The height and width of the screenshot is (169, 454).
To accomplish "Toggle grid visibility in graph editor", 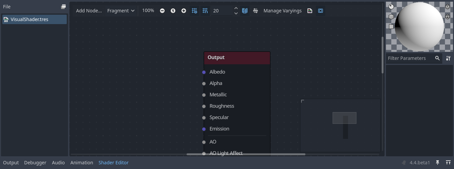I will pos(194,11).
